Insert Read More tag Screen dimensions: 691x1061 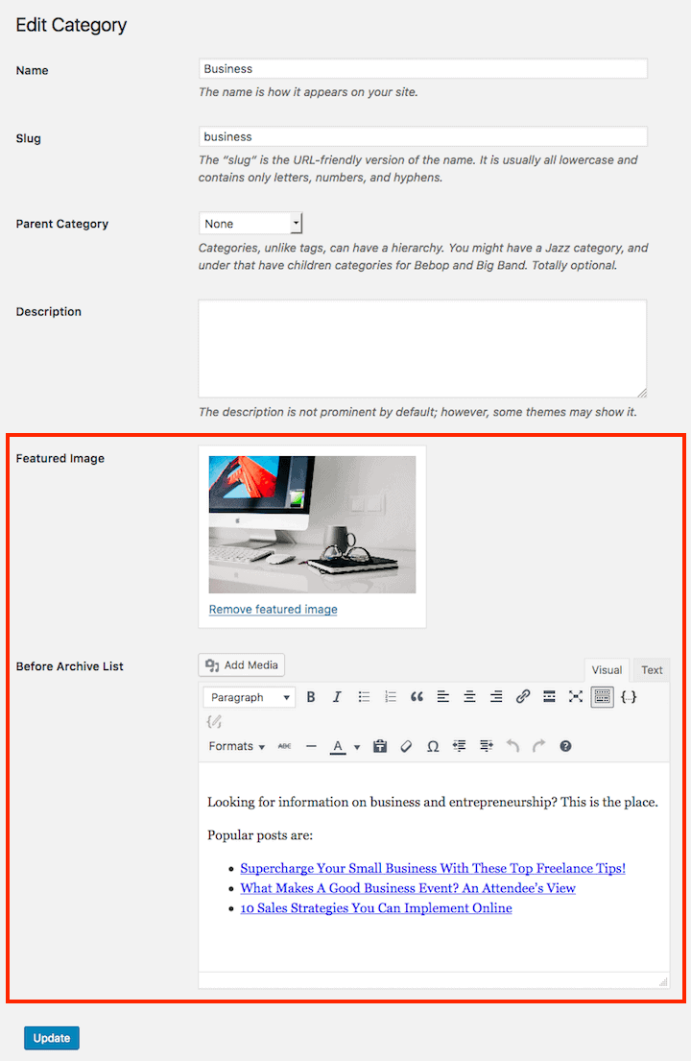pos(549,697)
